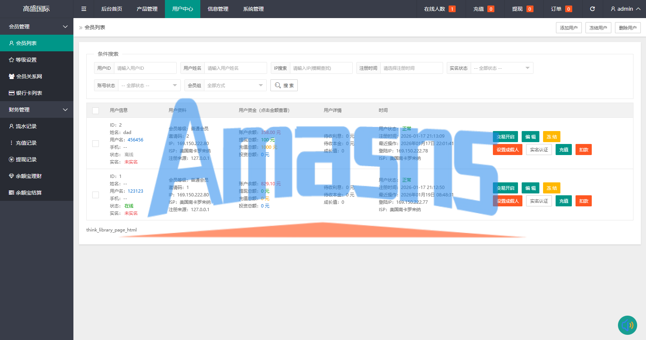Click the 删除用户 button
The height and width of the screenshot is (340, 646).
tap(628, 28)
